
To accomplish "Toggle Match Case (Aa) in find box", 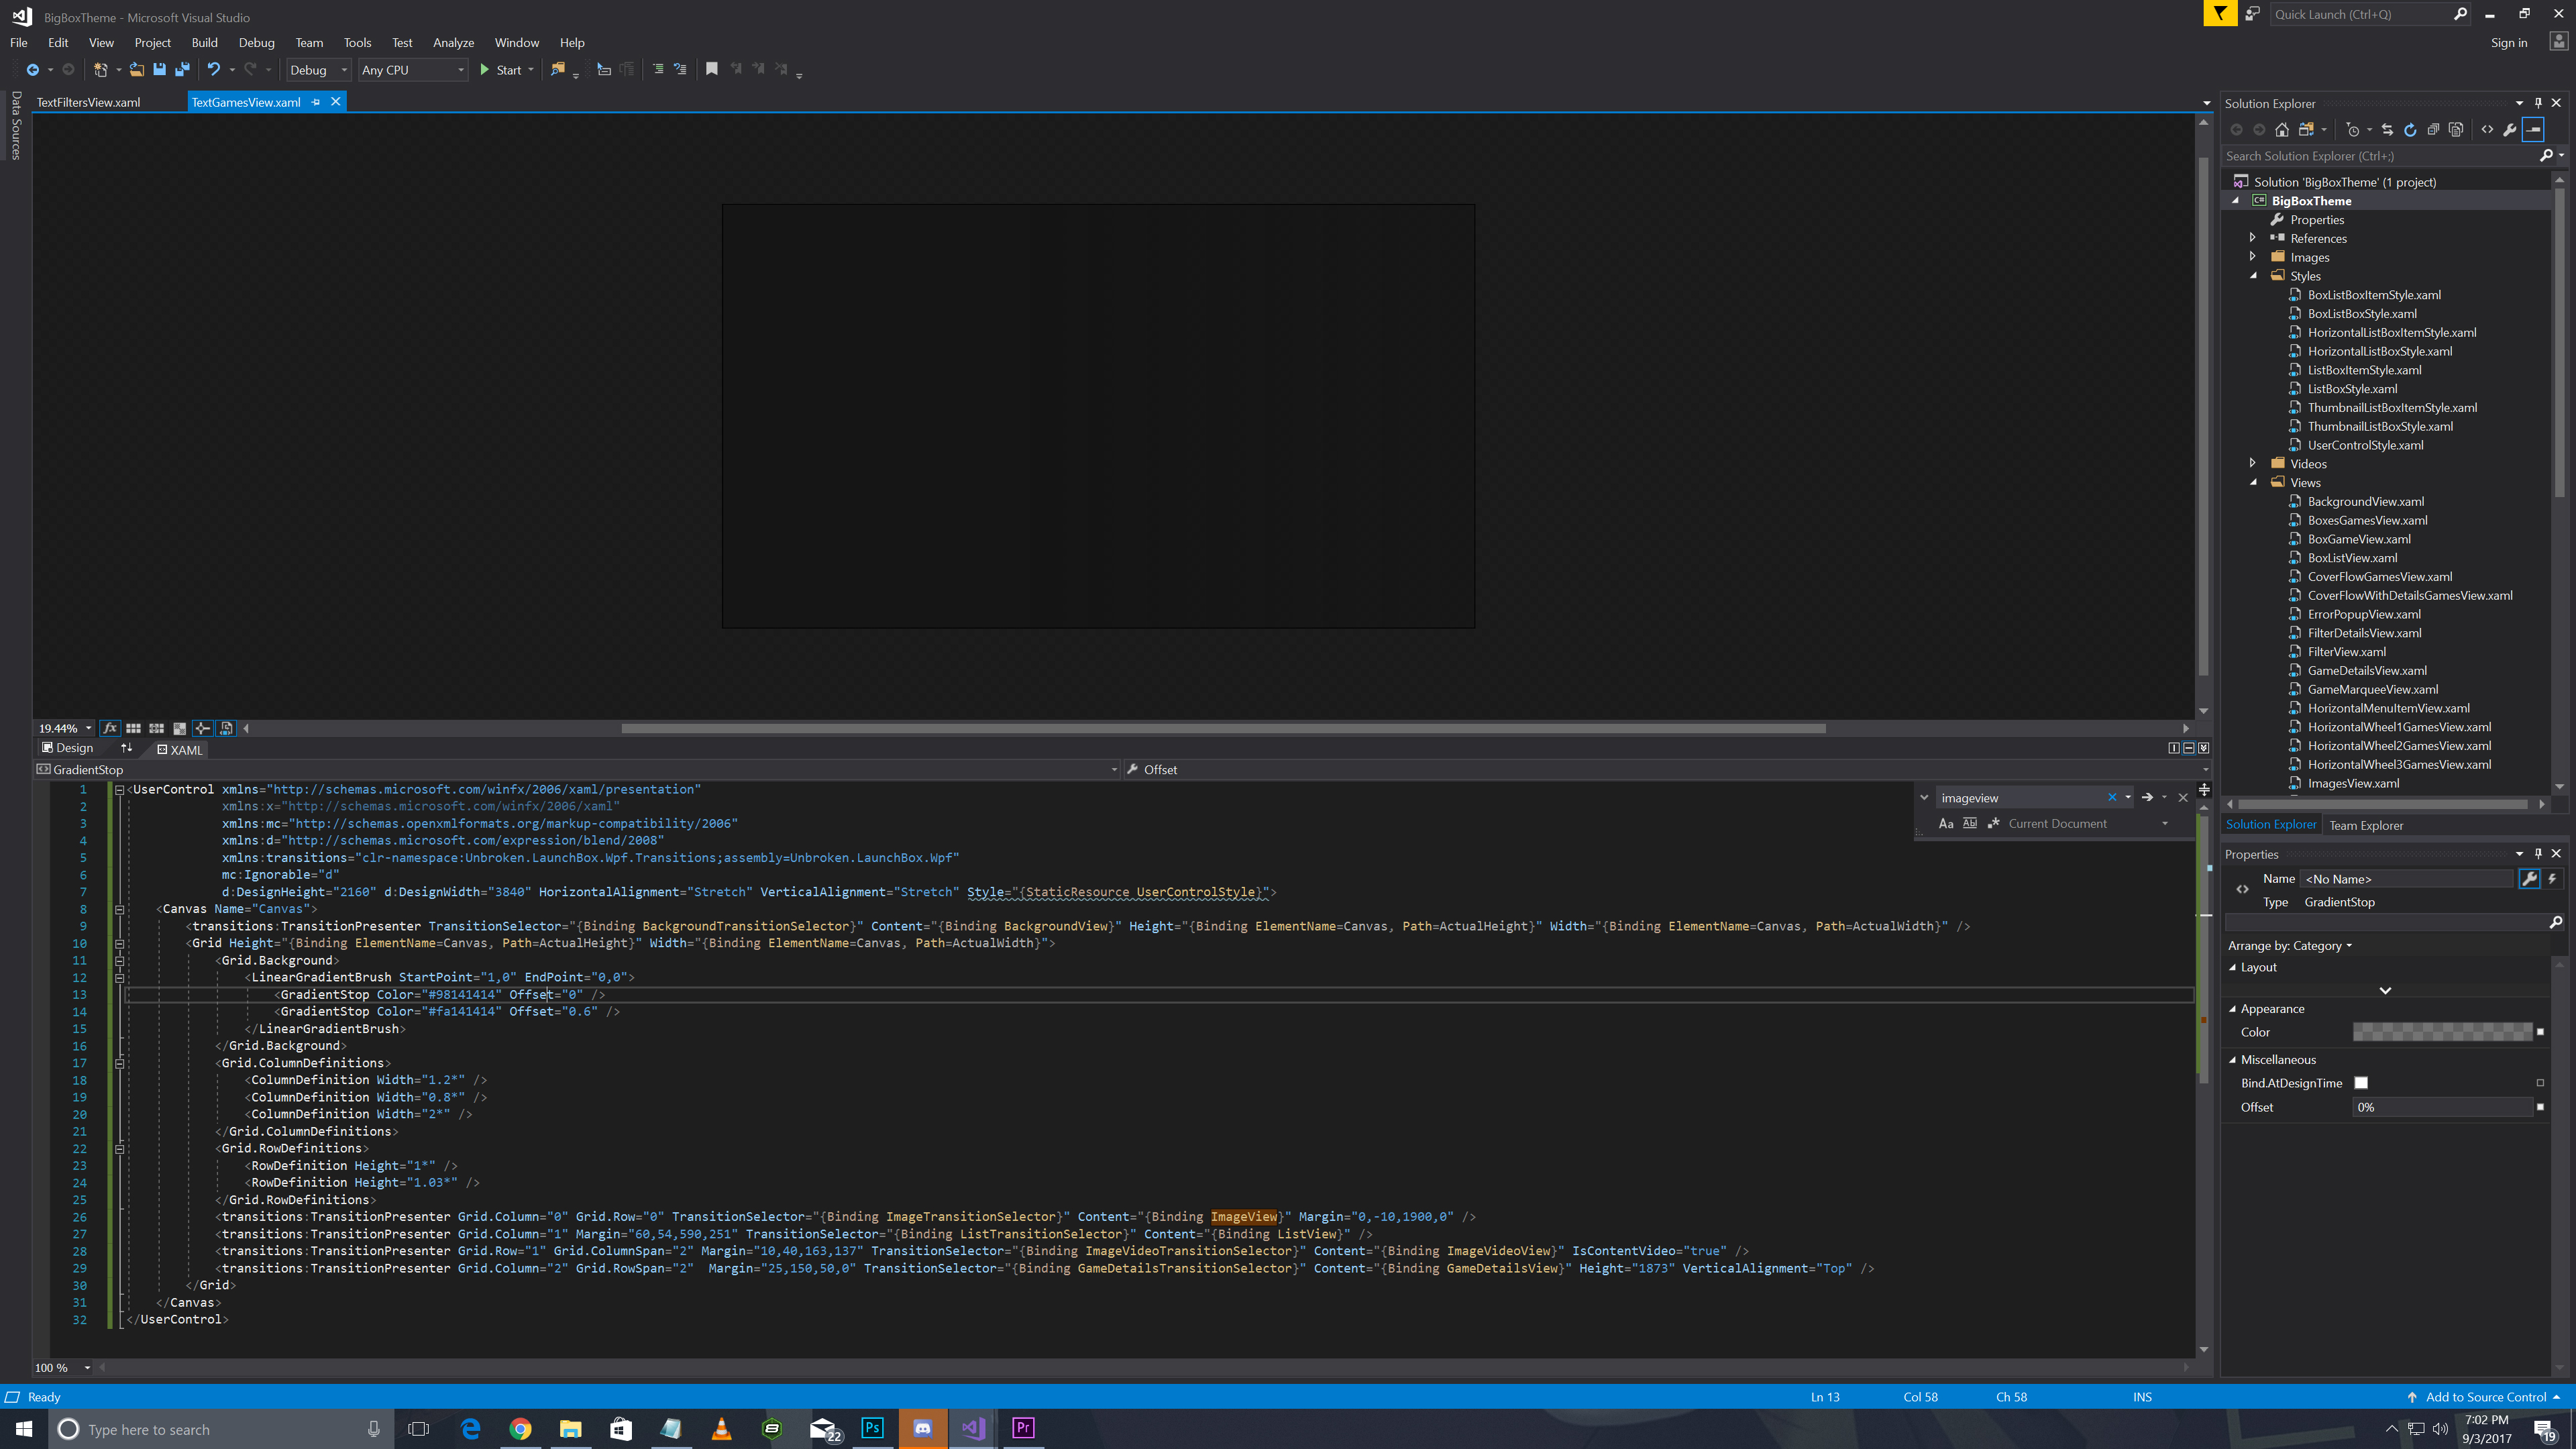I will tap(1946, 824).
